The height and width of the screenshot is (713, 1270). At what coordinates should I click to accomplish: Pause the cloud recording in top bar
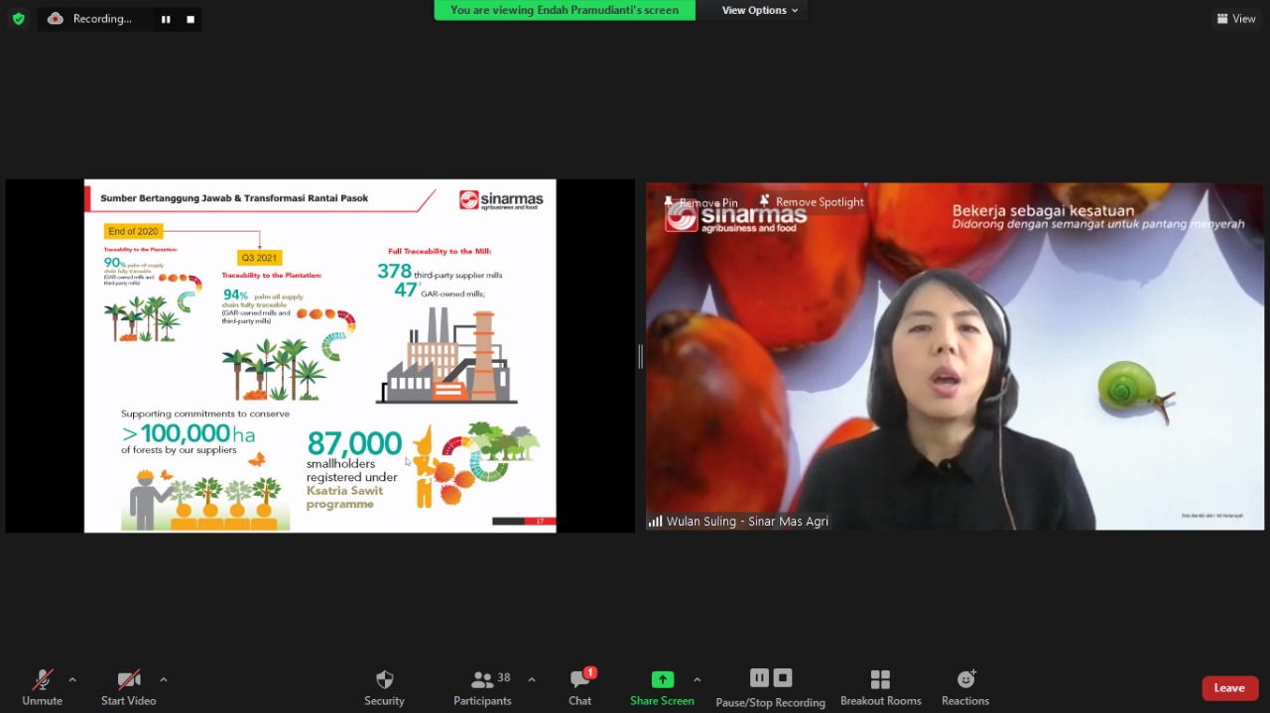[x=166, y=19]
